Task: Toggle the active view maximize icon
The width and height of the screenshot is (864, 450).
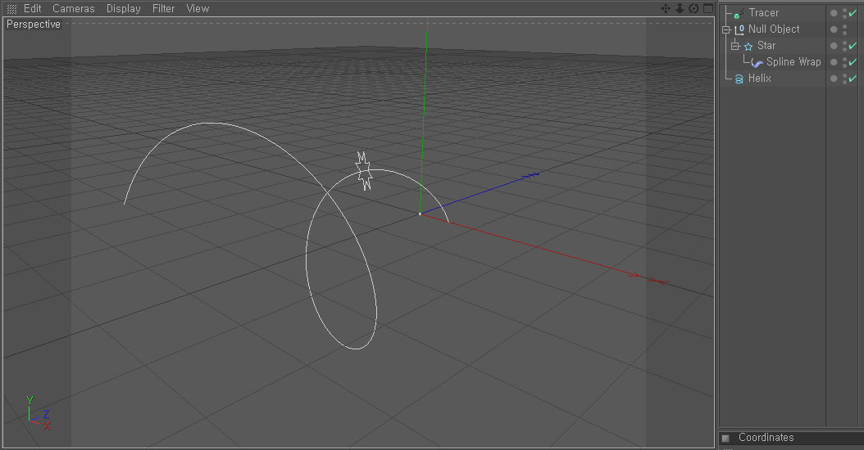Action: point(707,8)
